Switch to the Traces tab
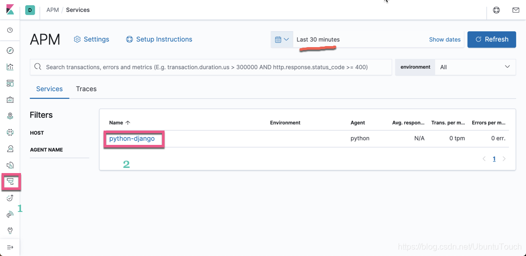Image resolution: width=526 pixels, height=256 pixels. pyautogui.click(x=86, y=89)
